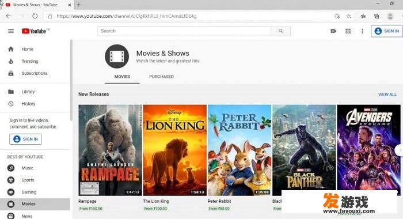The height and width of the screenshot is (219, 403).
Task: Click the top-right SIGN IN button
Action: pyautogui.click(x=387, y=31)
